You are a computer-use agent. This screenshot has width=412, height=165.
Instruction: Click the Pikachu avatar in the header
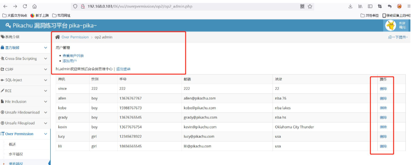(x=390, y=25)
